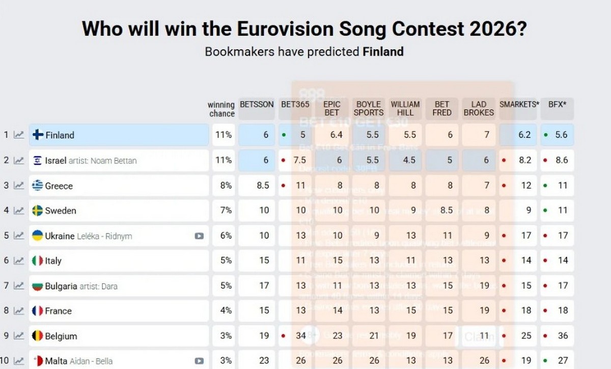611x369 pixels.
Task: Open Belgium's odds trend chart icon
Action: [19, 336]
